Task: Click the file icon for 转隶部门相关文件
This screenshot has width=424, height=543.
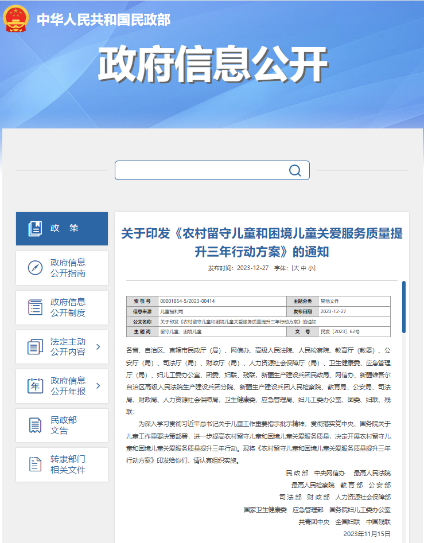Action: (x=35, y=464)
